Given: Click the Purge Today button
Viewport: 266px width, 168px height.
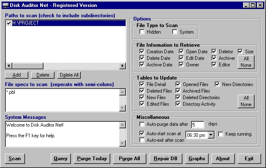Looking at the screenshot, I should coord(92,159).
